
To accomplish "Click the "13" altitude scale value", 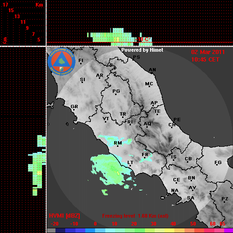I will 17,16.
